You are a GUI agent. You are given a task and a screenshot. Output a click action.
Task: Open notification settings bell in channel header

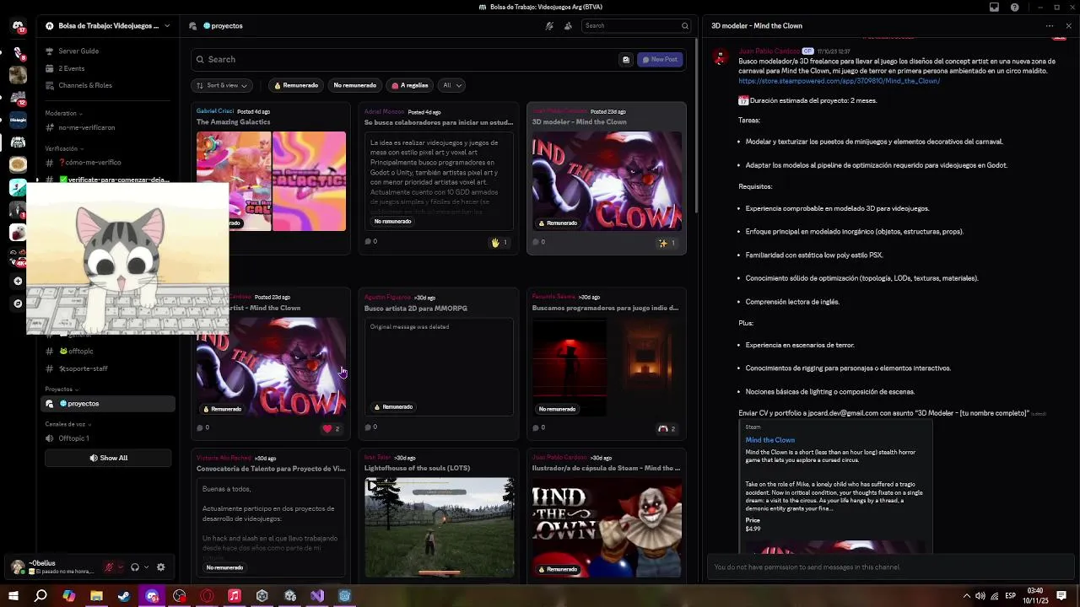[x=549, y=26]
